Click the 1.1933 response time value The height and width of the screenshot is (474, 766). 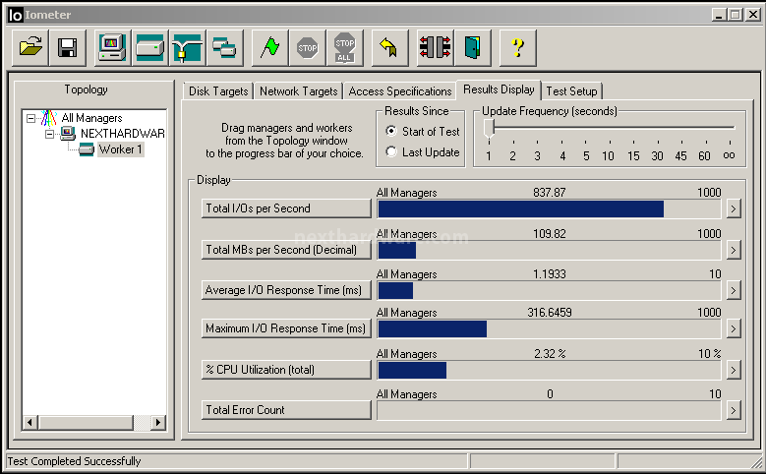(x=549, y=274)
